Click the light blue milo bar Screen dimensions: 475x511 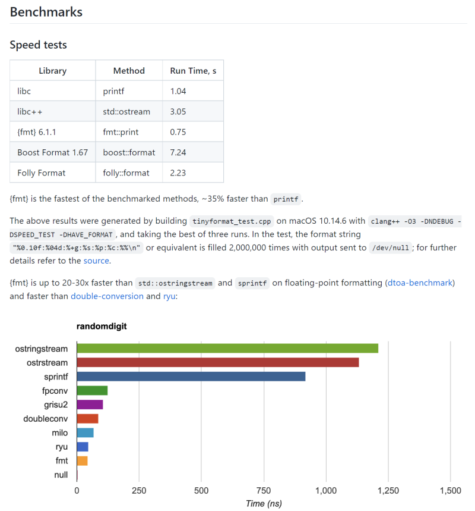[85, 433]
